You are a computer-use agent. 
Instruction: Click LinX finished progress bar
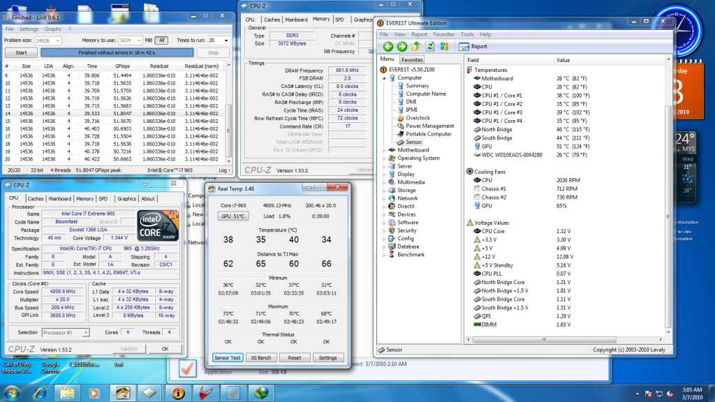click(117, 53)
